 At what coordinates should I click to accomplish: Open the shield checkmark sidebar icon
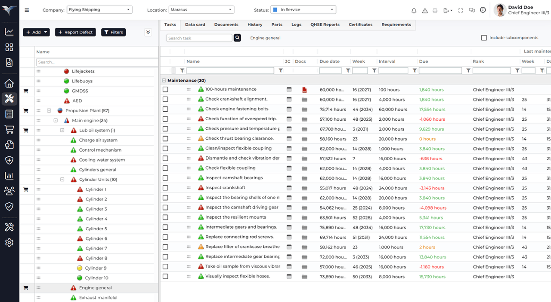[x=9, y=206]
